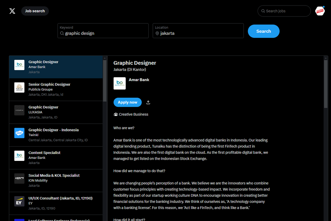Click the share icon beside Apply now
The width and height of the screenshot is (331, 221).
click(x=148, y=102)
